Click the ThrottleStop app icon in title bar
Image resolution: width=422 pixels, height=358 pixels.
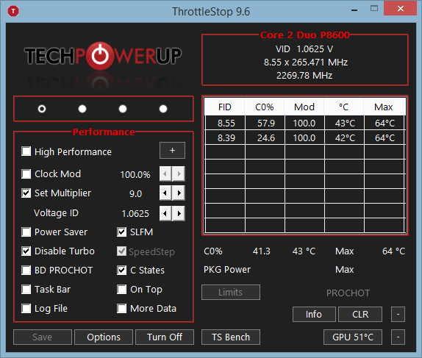(x=13, y=11)
